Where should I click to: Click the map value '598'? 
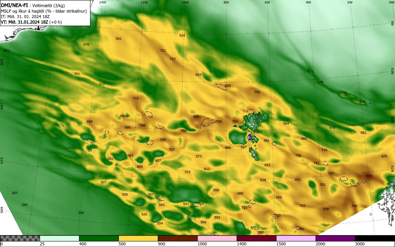click(216, 190)
